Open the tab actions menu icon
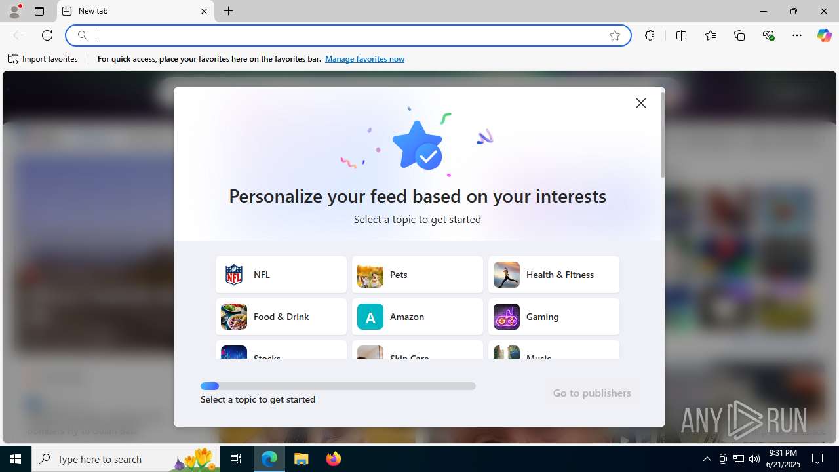 coord(39,11)
